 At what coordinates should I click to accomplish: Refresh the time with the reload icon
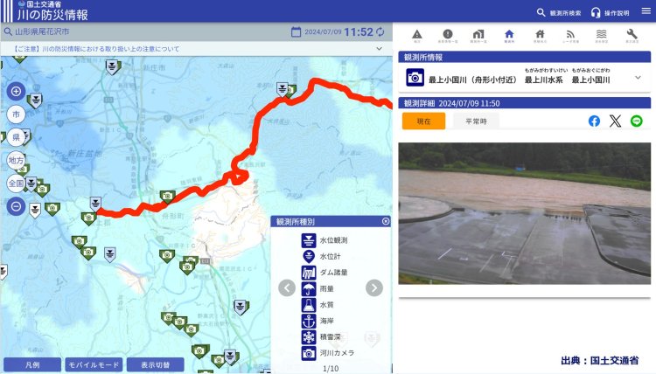click(x=380, y=31)
